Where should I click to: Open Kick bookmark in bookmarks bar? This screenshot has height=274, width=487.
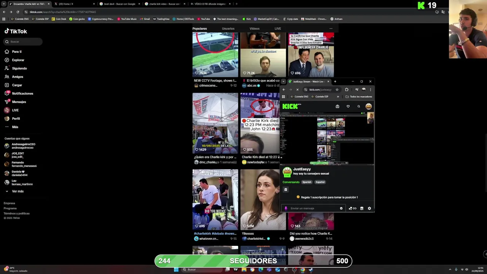[246, 19]
